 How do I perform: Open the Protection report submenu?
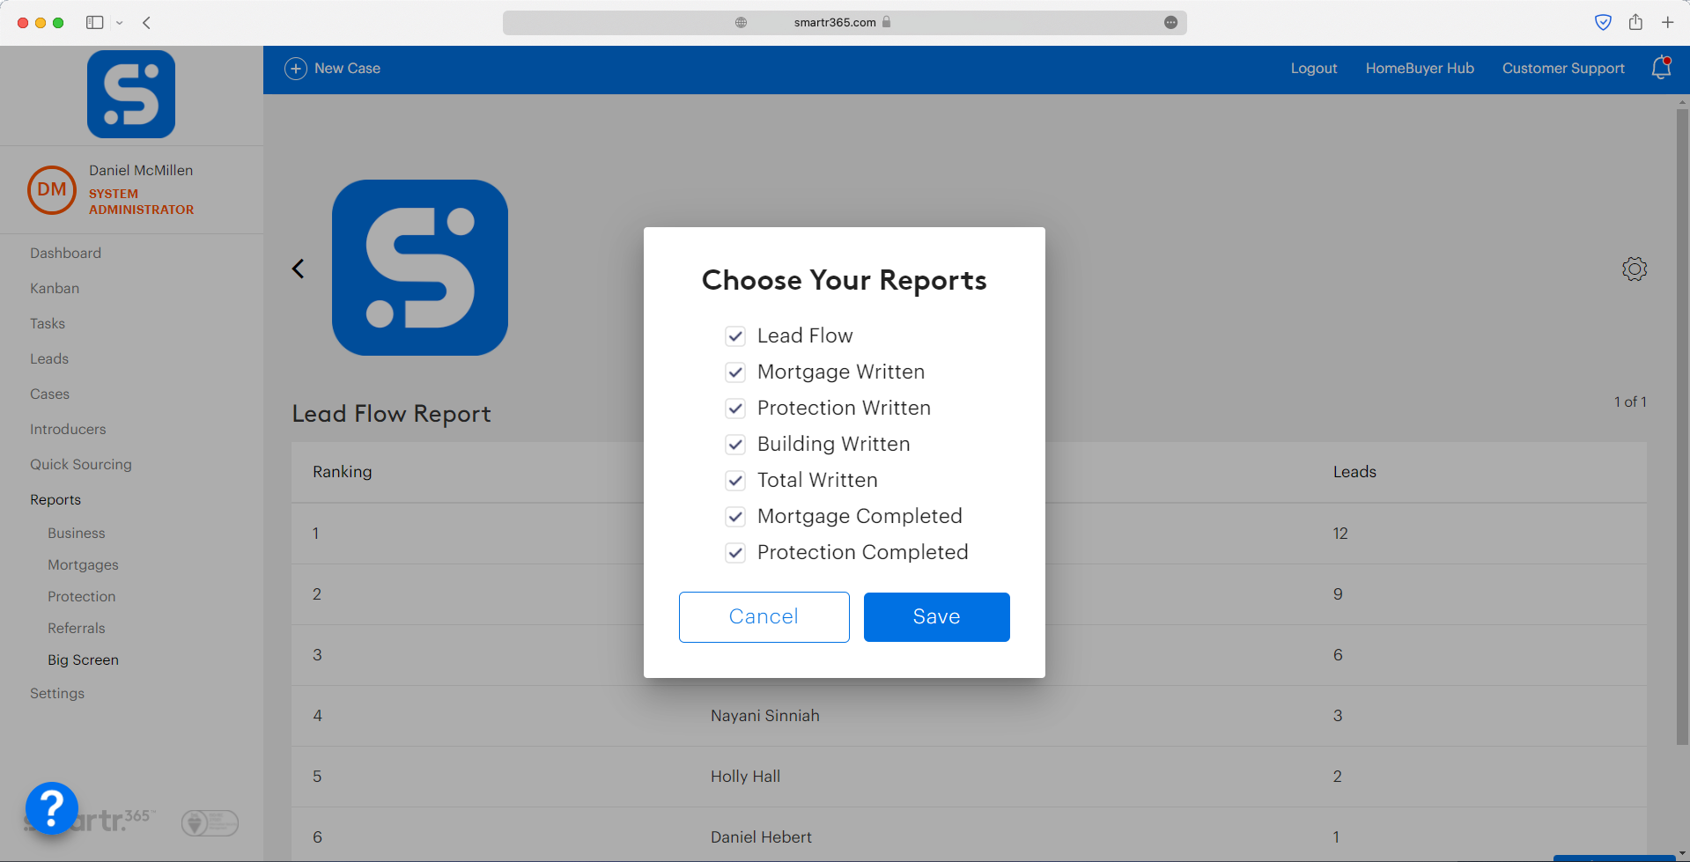(82, 596)
